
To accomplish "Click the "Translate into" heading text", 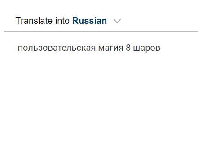I will [x=43, y=21].
